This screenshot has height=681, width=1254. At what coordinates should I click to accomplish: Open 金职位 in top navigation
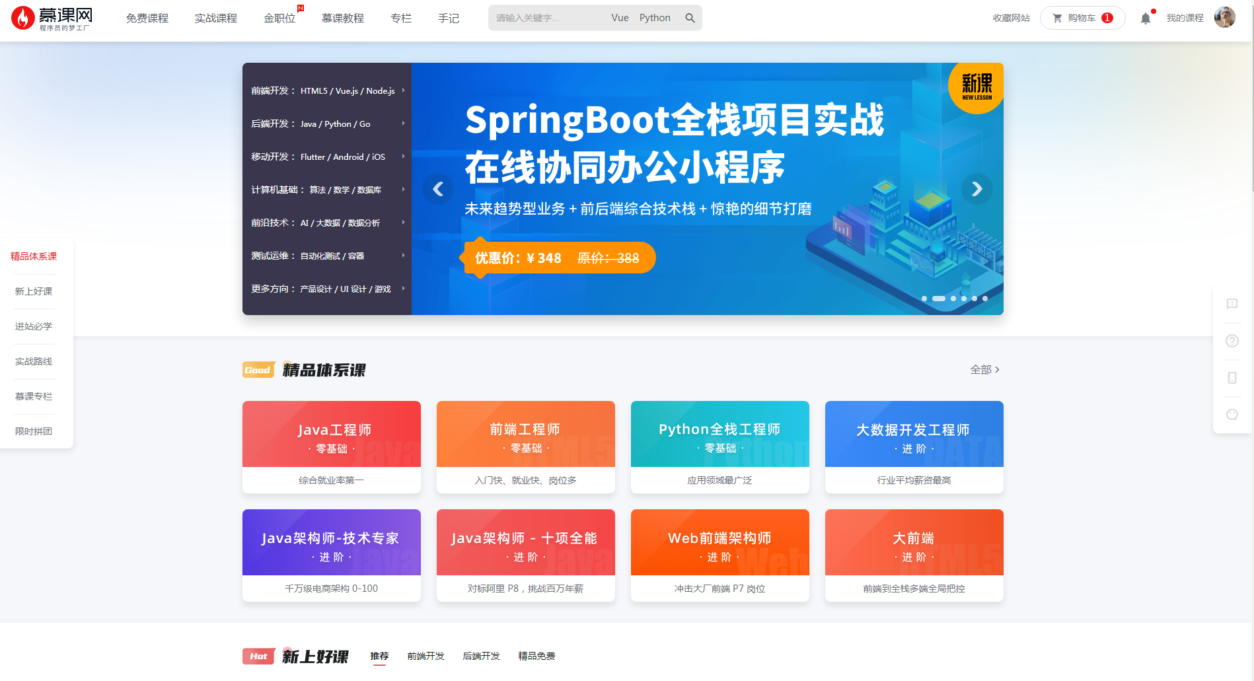tap(279, 18)
